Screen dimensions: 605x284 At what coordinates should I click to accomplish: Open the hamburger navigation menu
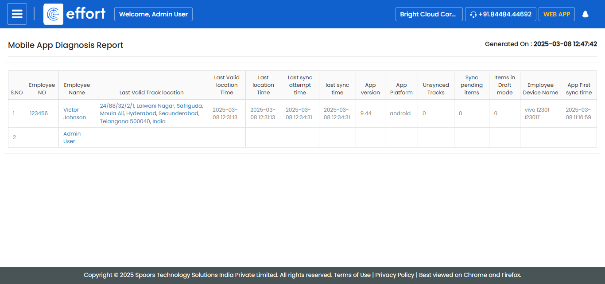coord(17,14)
